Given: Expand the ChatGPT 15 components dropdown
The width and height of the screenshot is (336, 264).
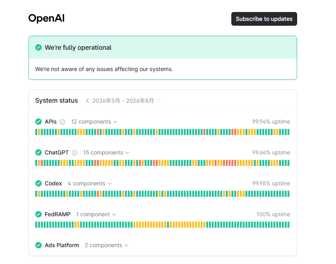Looking at the screenshot, I should coord(106,153).
